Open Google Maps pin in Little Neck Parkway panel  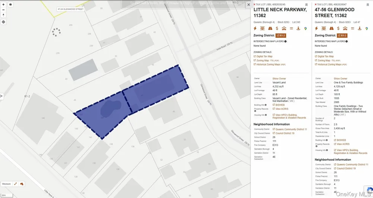click(305, 28)
